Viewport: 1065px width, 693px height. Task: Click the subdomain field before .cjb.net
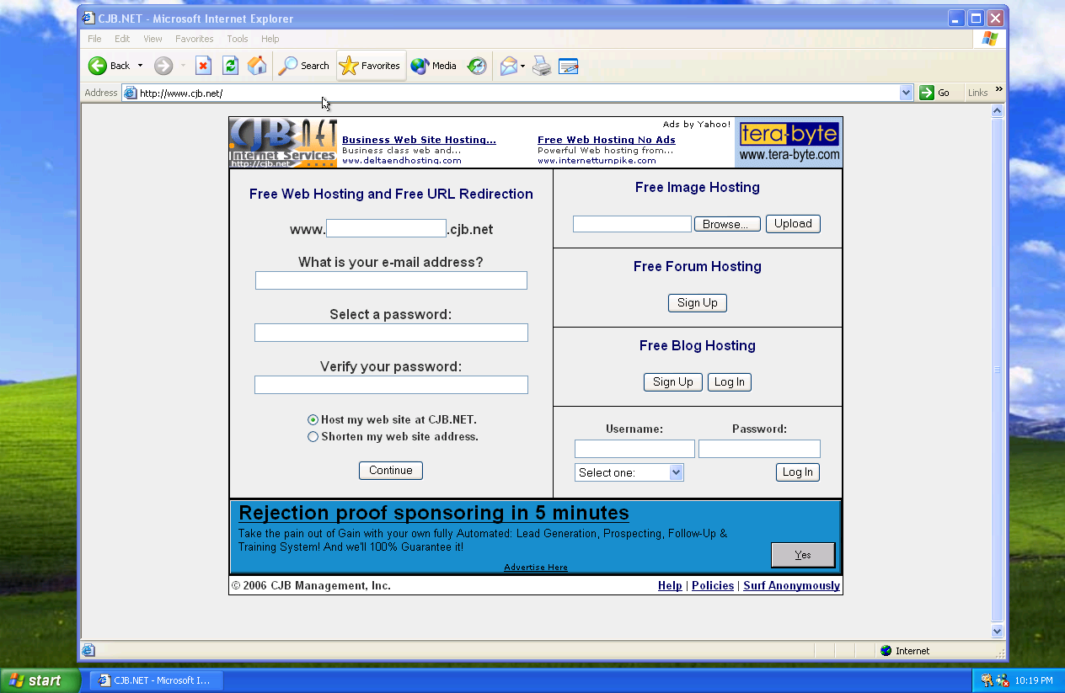(x=386, y=228)
